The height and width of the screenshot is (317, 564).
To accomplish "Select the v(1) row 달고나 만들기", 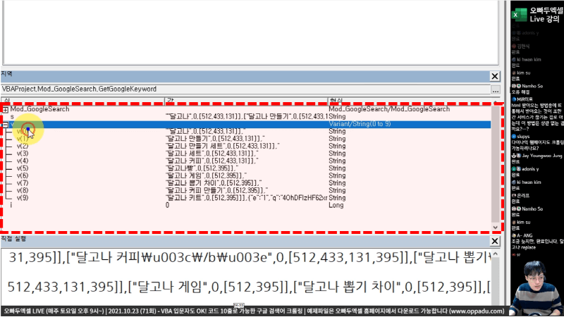I will [246, 139].
